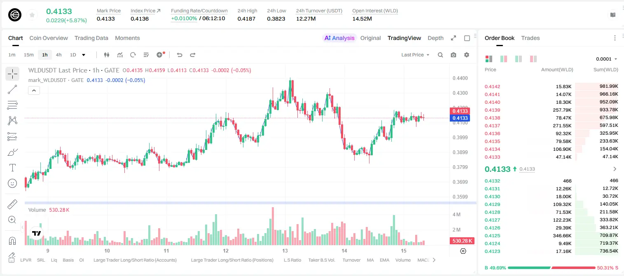Viewport: 624px width, 276px height.
Task: Open the emoji sticker tool
Action: coord(12,183)
